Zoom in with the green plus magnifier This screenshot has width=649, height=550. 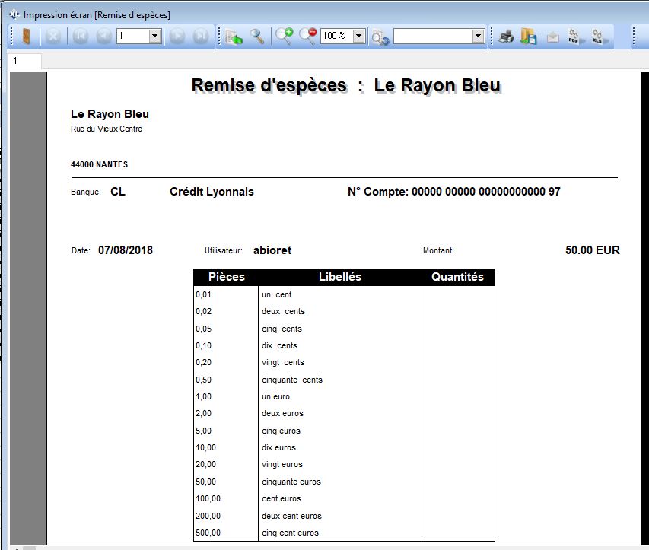coord(285,37)
